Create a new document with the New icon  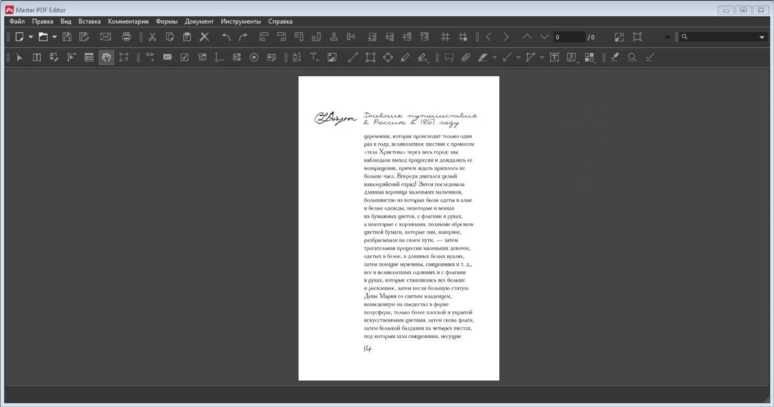[x=19, y=37]
